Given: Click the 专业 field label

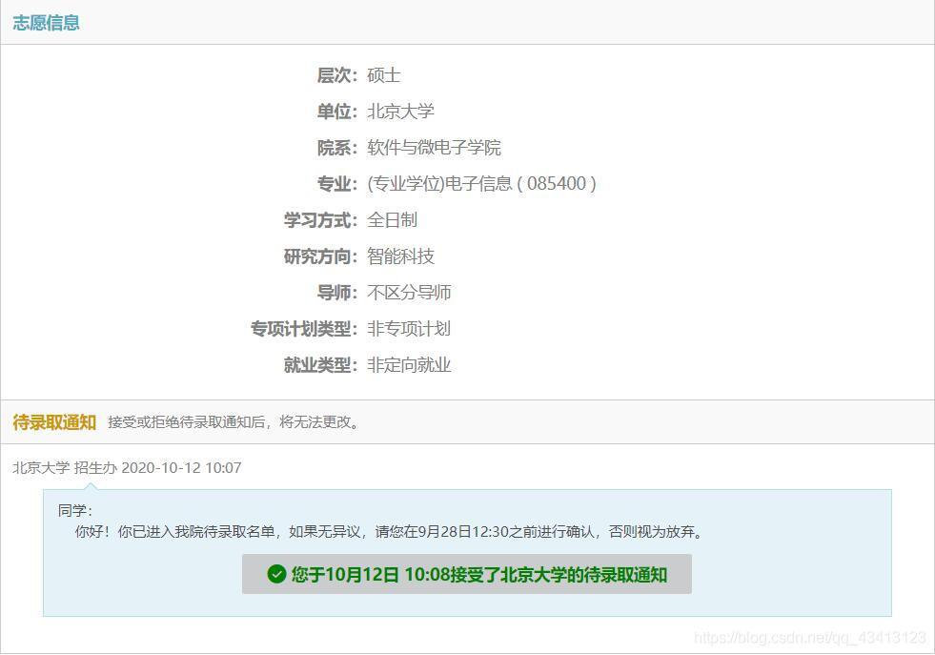Looking at the screenshot, I should pos(336,184).
